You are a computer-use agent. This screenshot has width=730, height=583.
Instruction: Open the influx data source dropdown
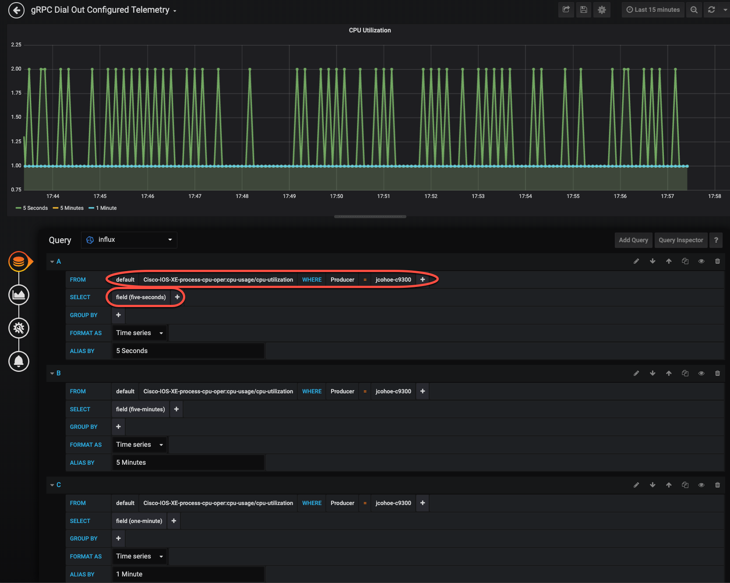129,240
